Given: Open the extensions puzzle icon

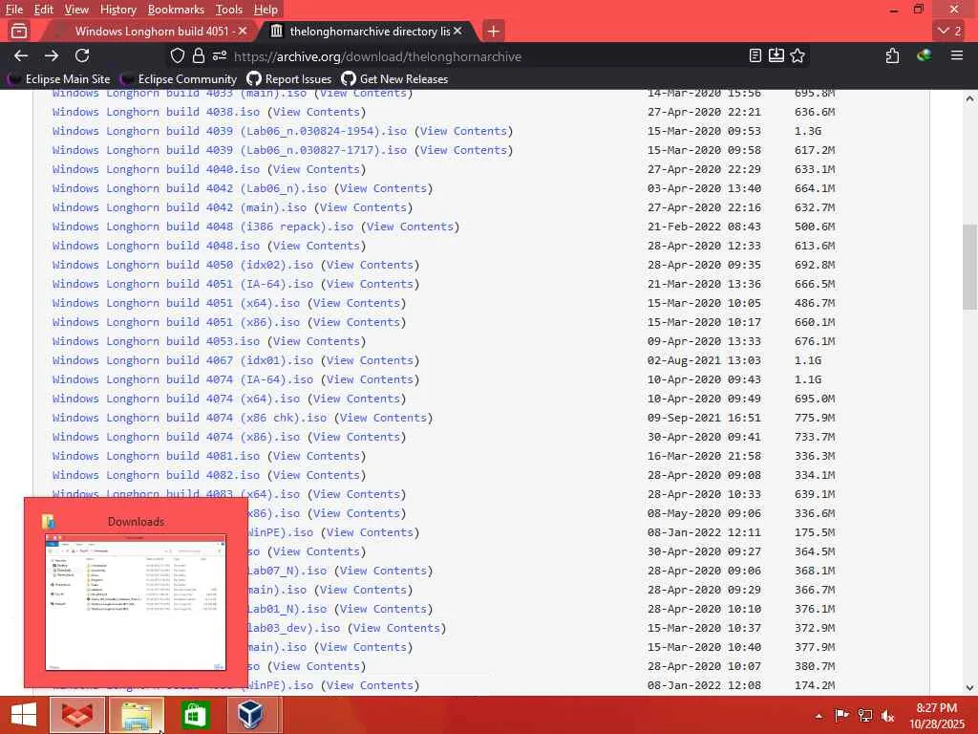Looking at the screenshot, I should (x=893, y=55).
